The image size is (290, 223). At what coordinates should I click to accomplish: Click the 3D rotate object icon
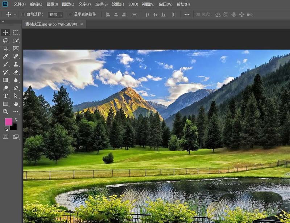(218, 14)
